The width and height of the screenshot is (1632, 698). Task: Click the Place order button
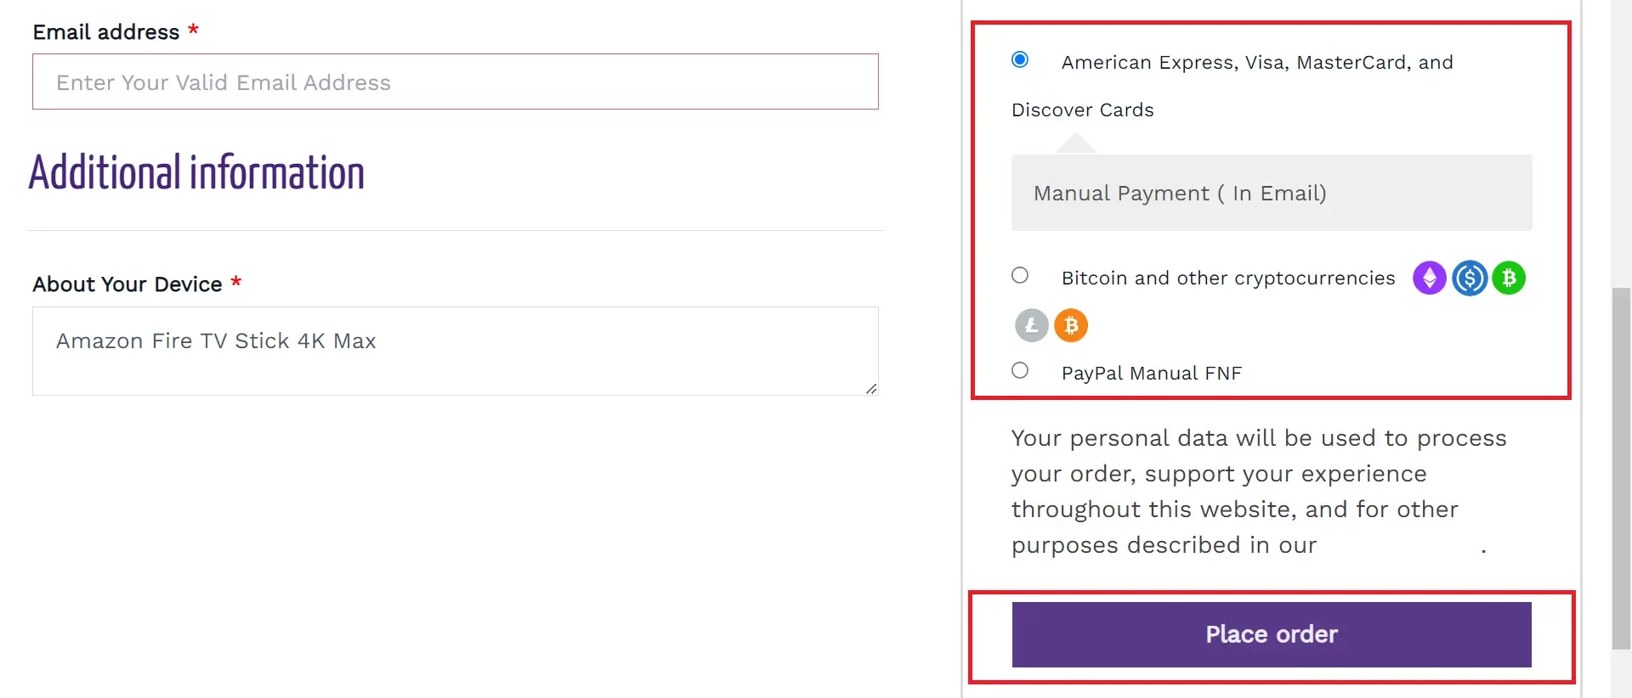point(1272,634)
